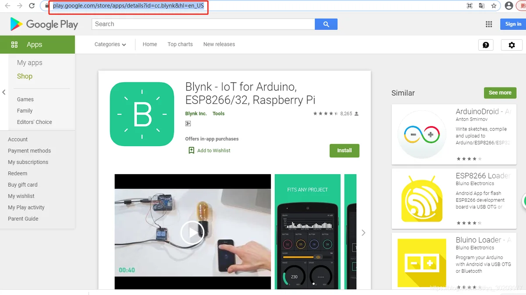The width and height of the screenshot is (526, 295).
Task: Show next screenshot with right chevron
Action: click(363, 233)
